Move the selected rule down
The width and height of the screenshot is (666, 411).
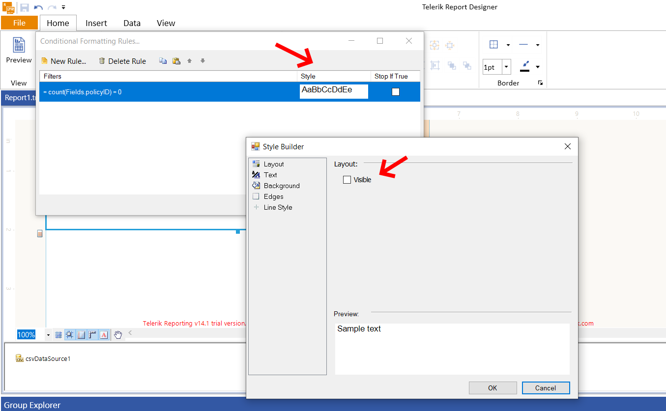click(x=203, y=61)
